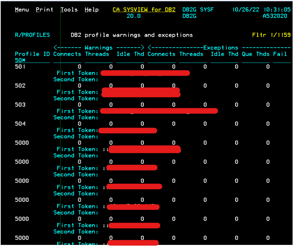Open the Help menu
Viewport: 294px width, 247px height.
[x=92, y=10]
